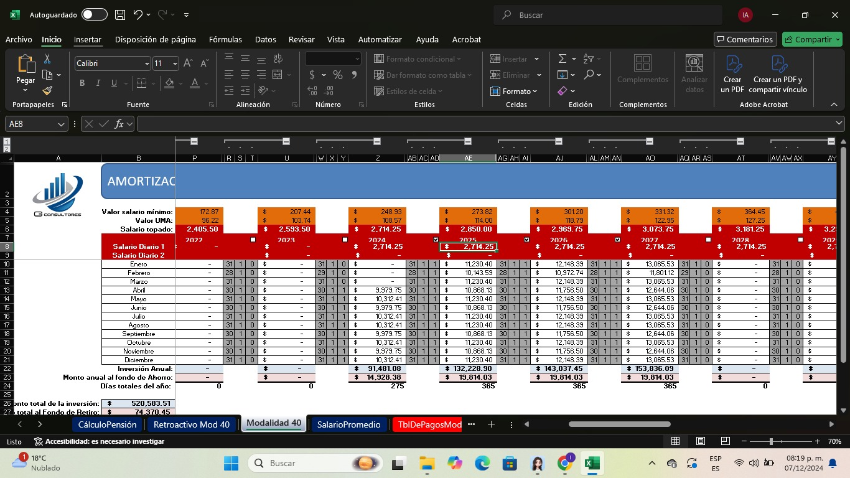Check the checkbox between 2022 and 2023
850x478 pixels.
[x=253, y=240]
